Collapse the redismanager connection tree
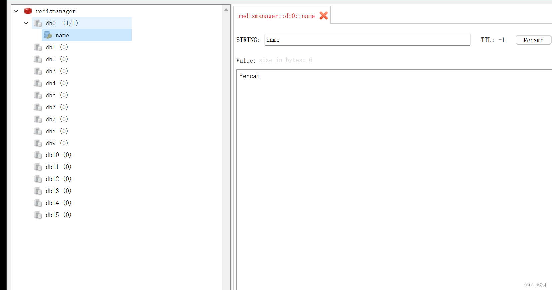The height and width of the screenshot is (290, 552). [16, 11]
